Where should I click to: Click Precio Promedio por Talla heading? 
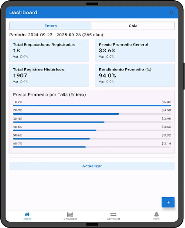[x=49, y=95]
